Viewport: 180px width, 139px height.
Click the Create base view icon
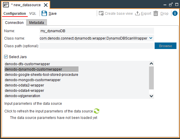point(101,14)
